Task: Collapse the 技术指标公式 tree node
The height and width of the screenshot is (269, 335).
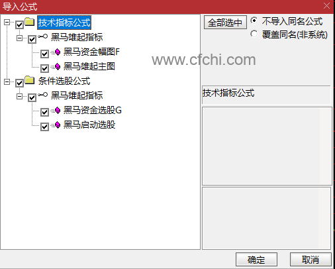Action: click(7, 22)
